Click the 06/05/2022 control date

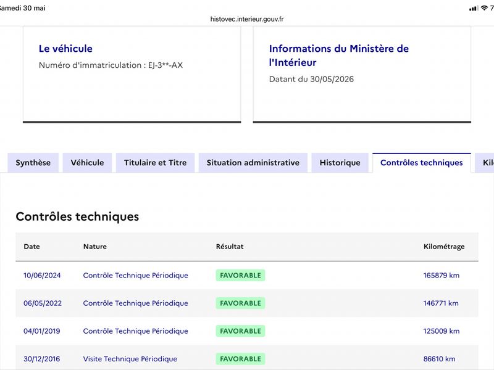coord(43,303)
